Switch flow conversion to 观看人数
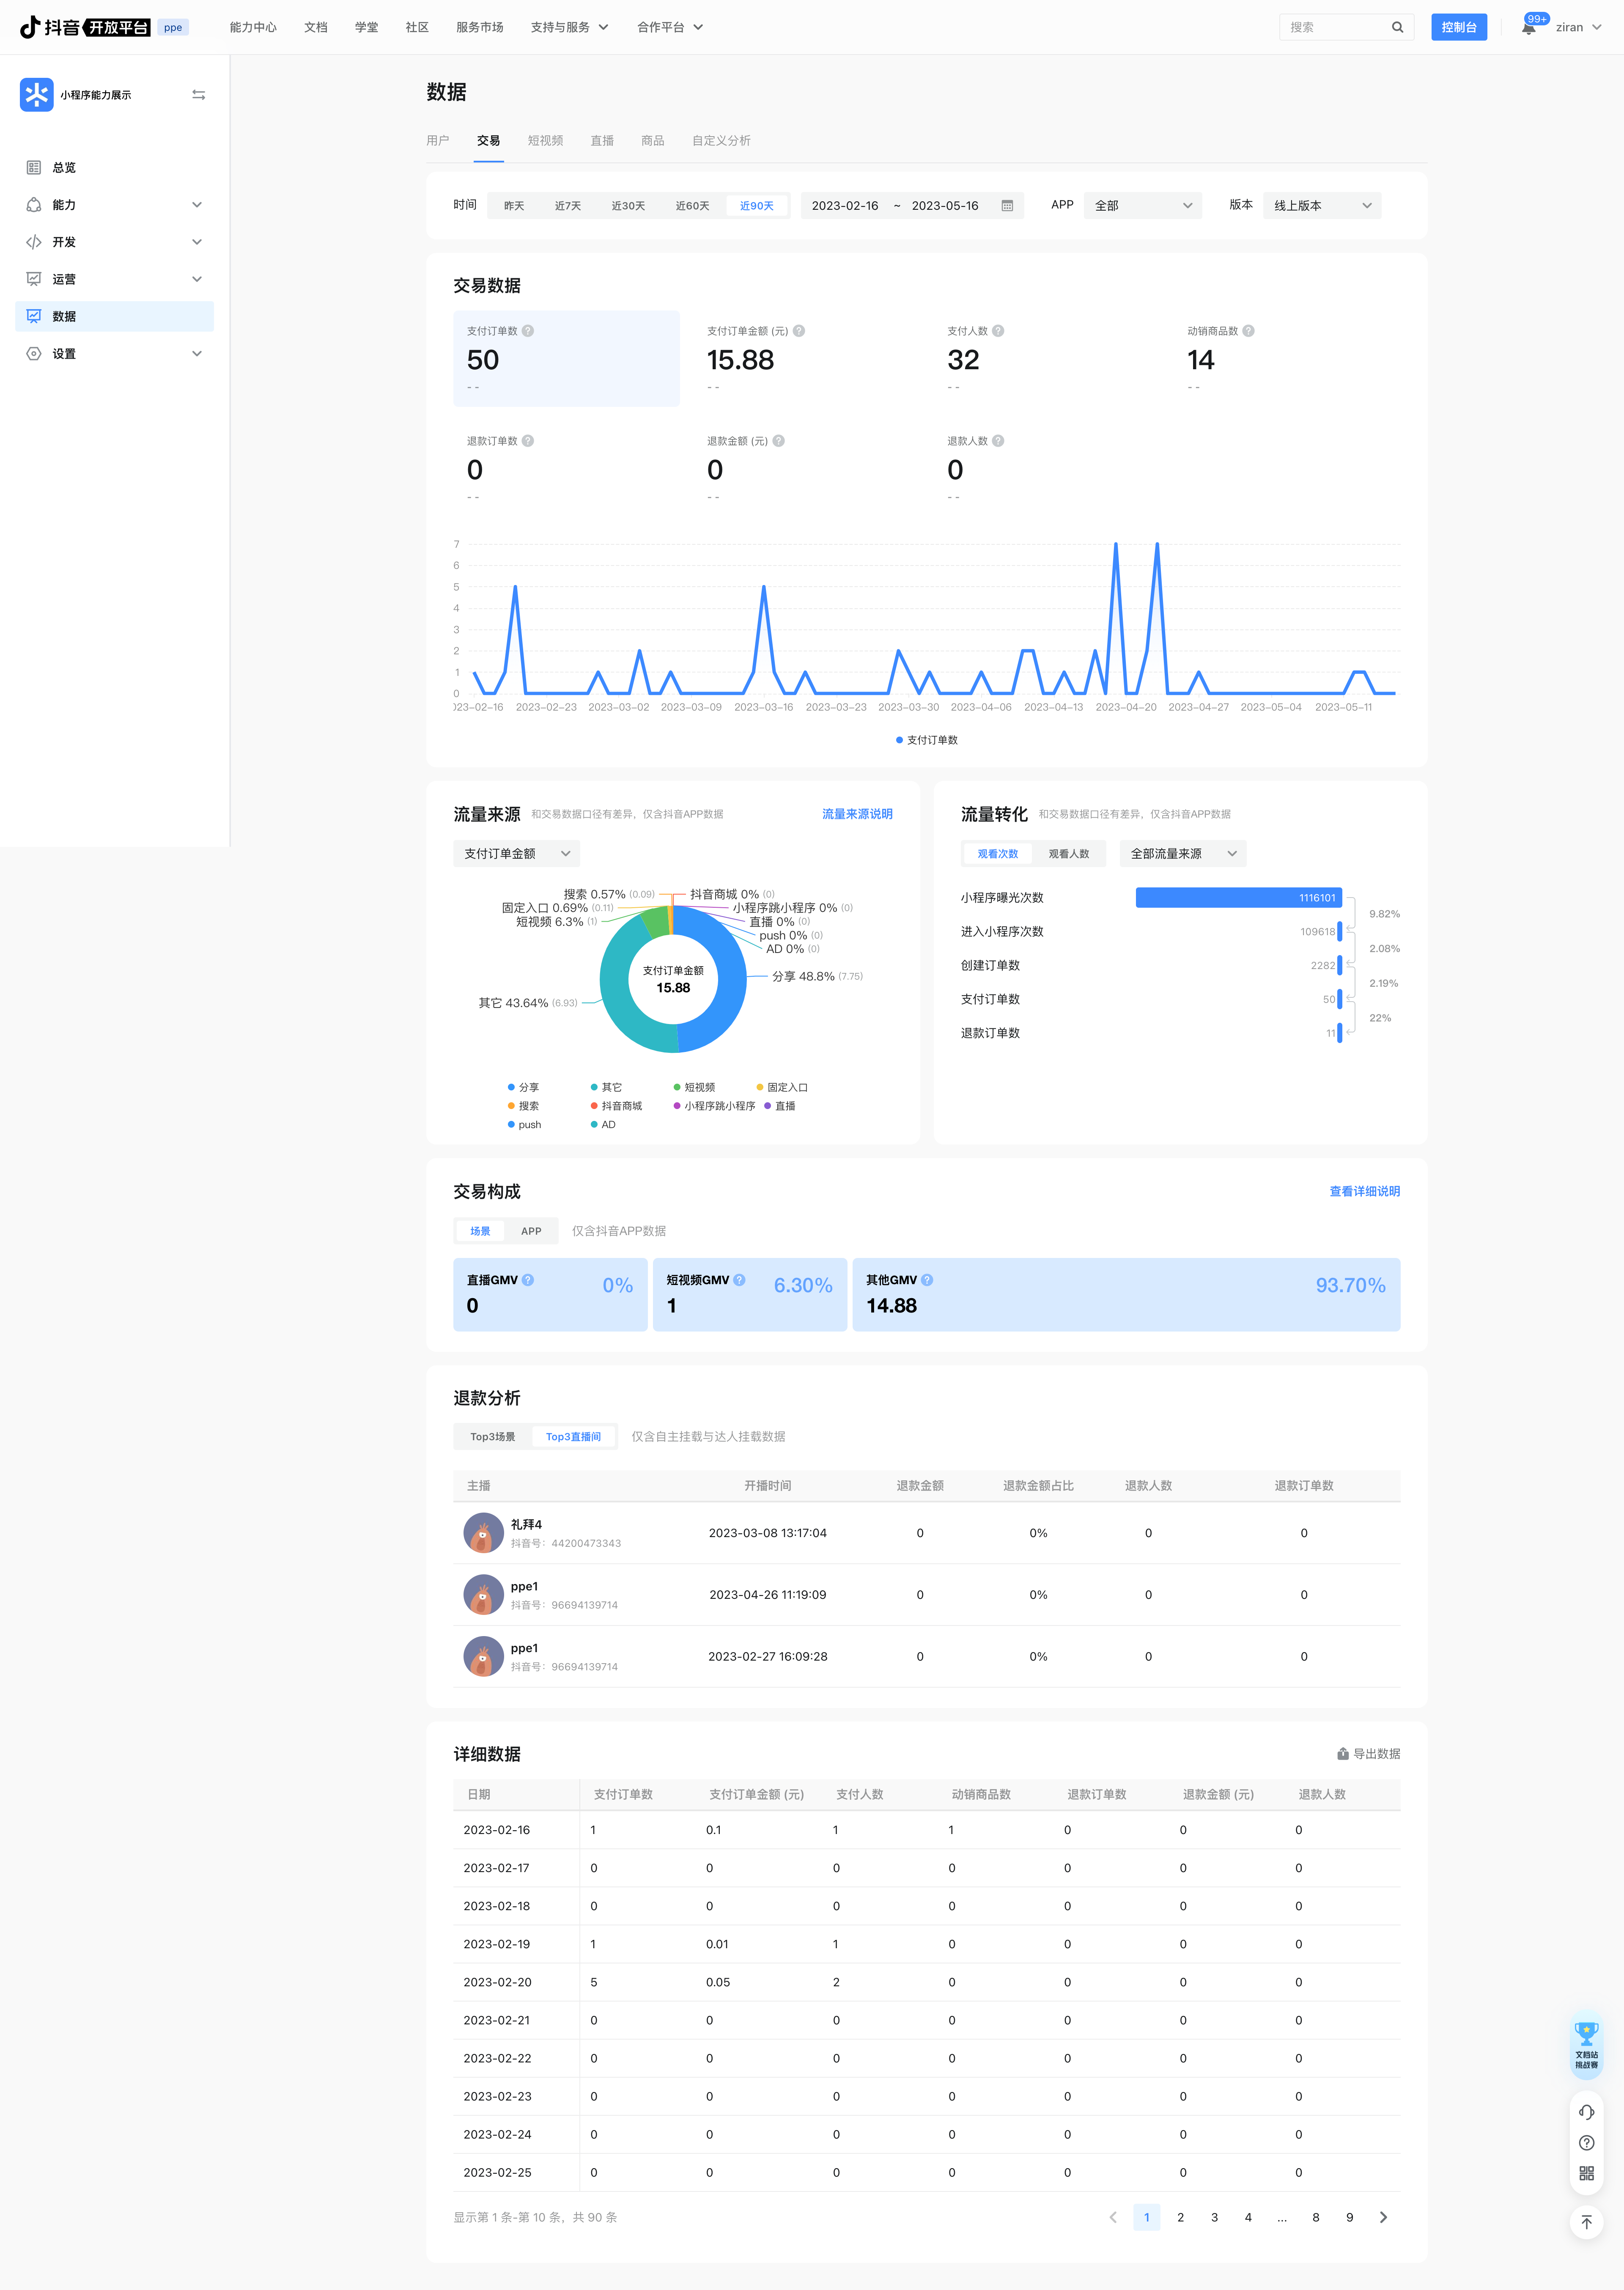Image resolution: width=1624 pixels, height=2290 pixels. (1069, 854)
